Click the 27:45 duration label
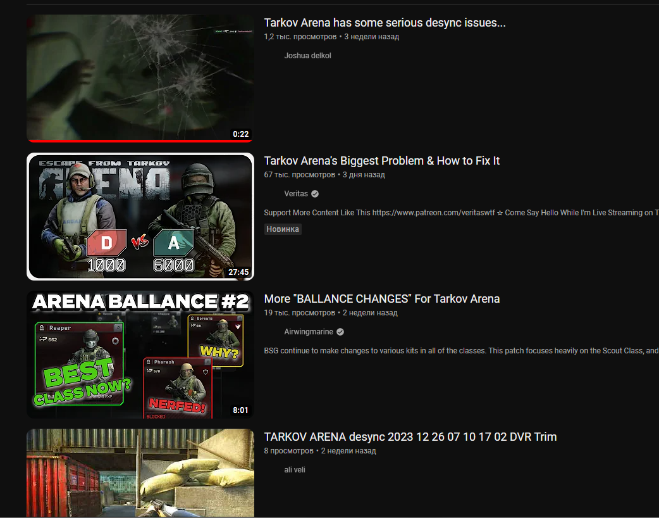 238,272
